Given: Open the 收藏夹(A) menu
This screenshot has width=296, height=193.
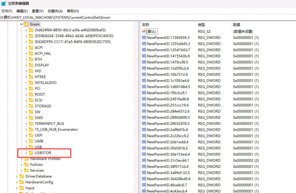Looking at the screenshot, I should pos(55,11).
